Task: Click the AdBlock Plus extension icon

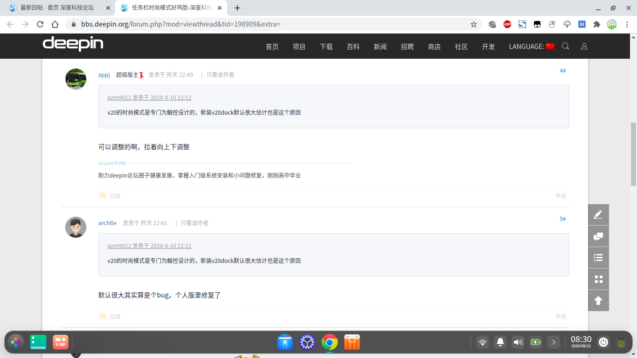Action: click(x=507, y=24)
